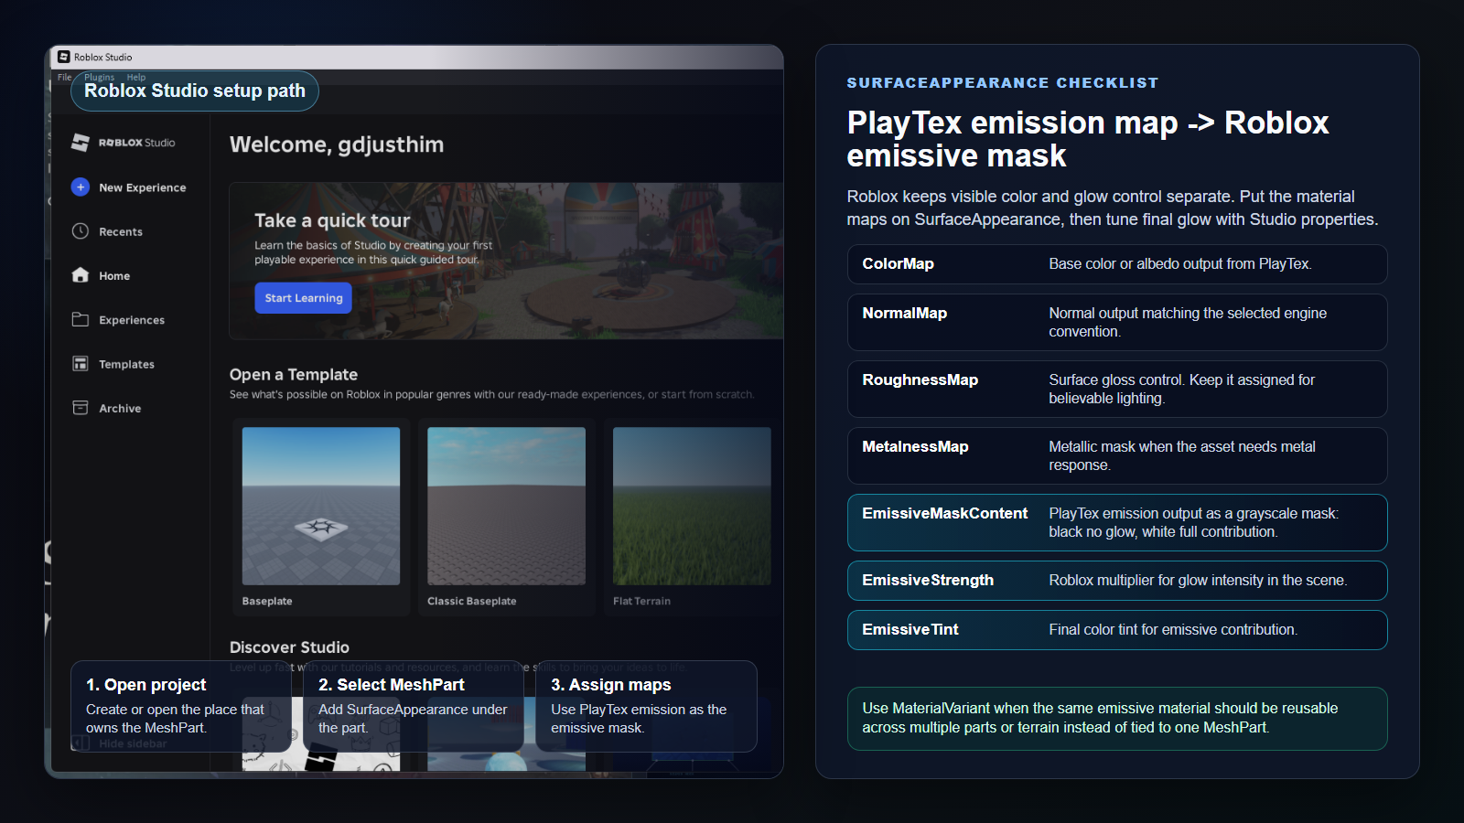The width and height of the screenshot is (1464, 823).
Task: Click the 'Open a Template' heading
Action: click(x=294, y=375)
